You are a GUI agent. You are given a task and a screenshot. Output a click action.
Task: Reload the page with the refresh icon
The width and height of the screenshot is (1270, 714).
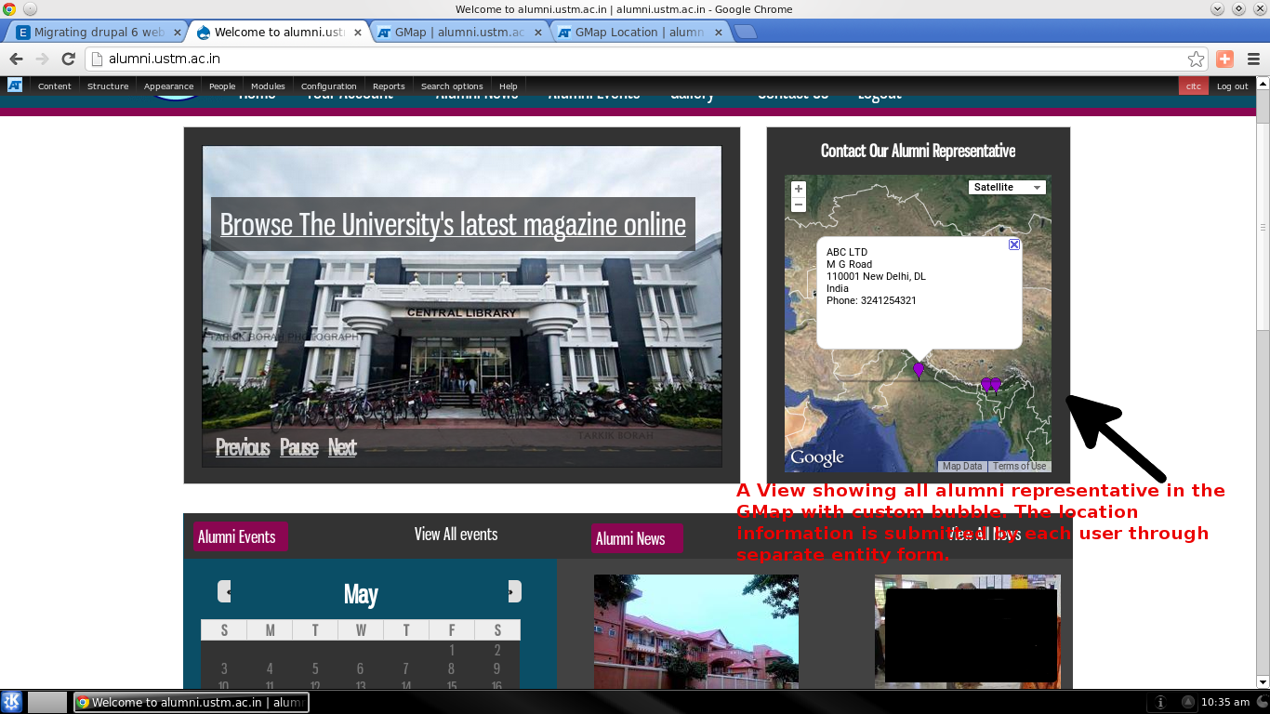click(68, 59)
